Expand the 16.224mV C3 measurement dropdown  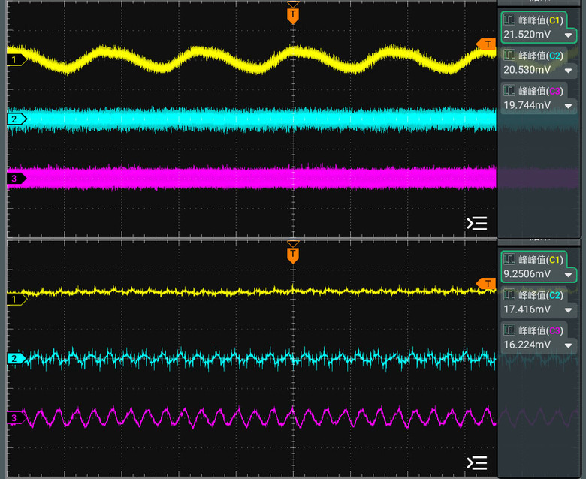click(568, 345)
